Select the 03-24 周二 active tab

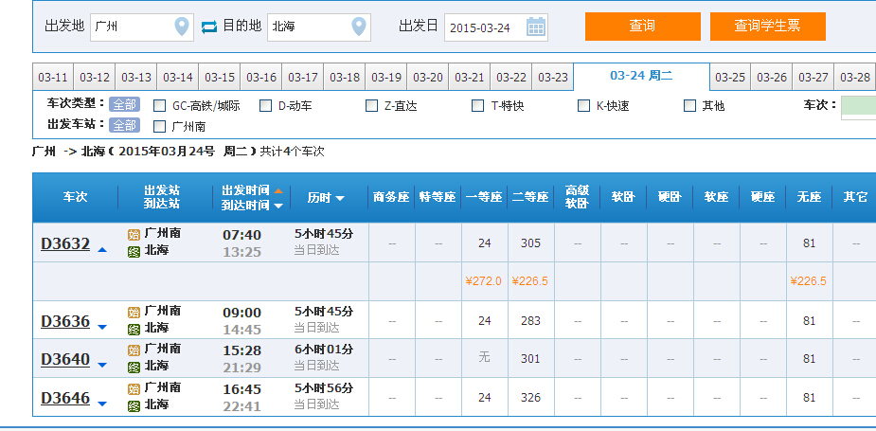coord(641,76)
